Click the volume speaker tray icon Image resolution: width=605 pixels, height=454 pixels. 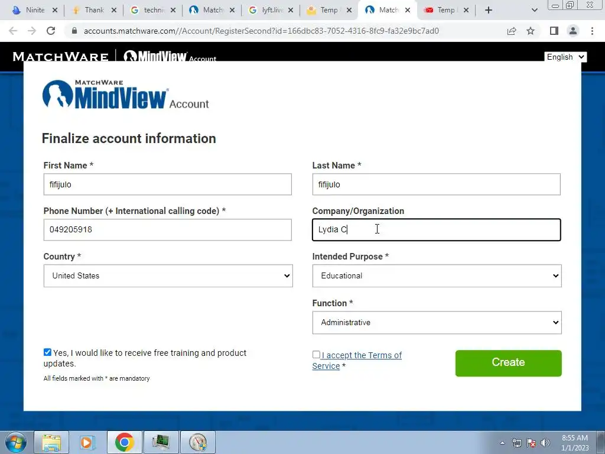coord(545,443)
